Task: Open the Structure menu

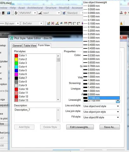Action: point(51,8)
